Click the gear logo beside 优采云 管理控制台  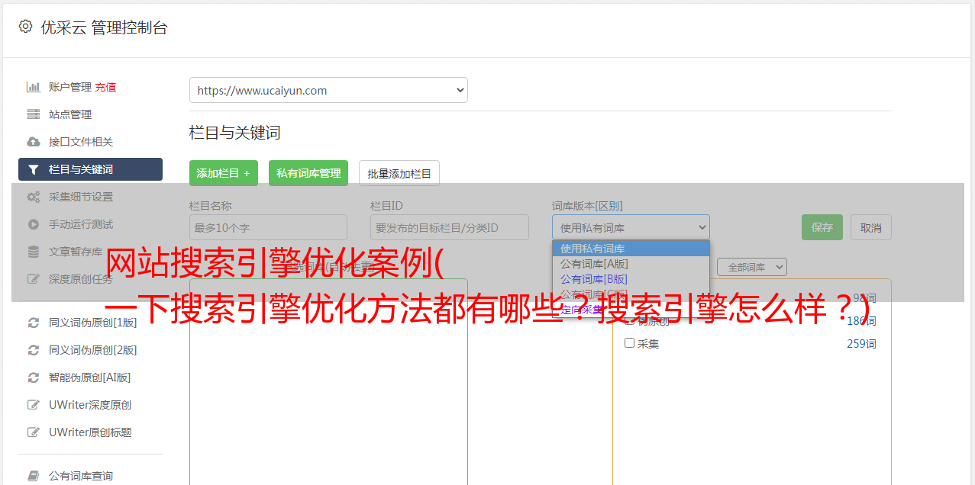point(25,27)
